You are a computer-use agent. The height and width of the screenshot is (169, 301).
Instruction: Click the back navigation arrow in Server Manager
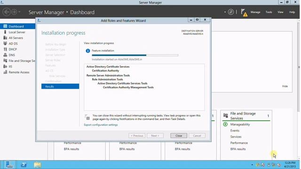coord(7,12)
